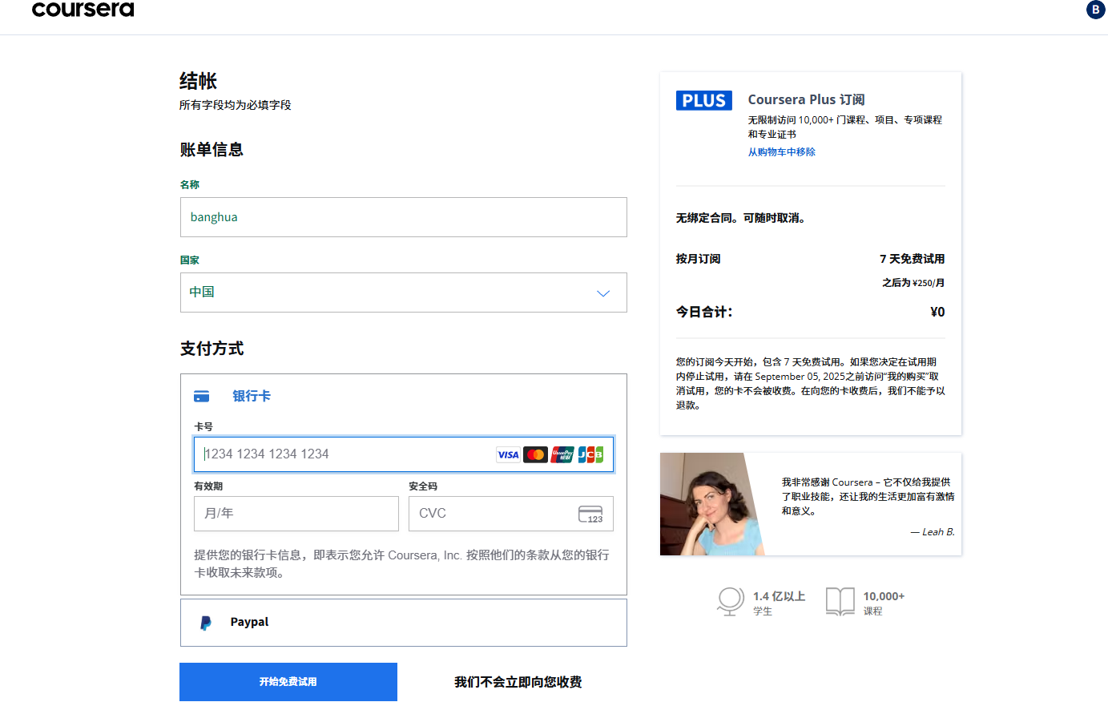Screen dimensions: 1108x702
Task: Focus the 名称 input with banghua
Action: pyautogui.click(x=404, y=217)
